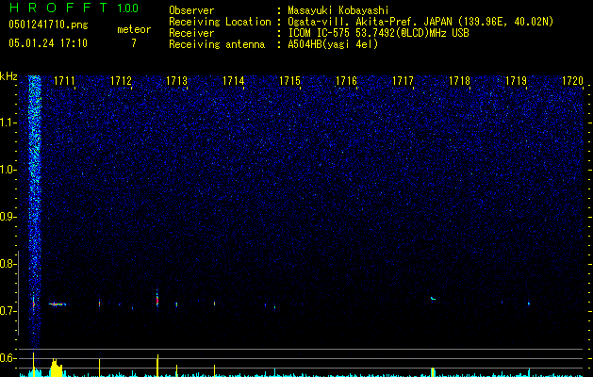Click the 1719 time axis marker
The image size is (593, 377).
(516, 80)
